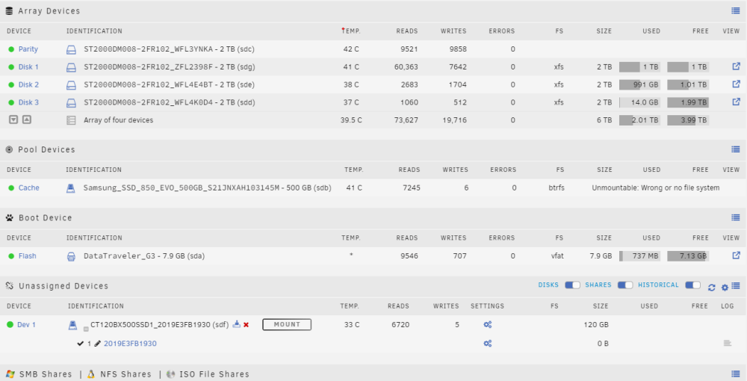
Task: Open the Disk 3 browse view icon
Action: click(736, 102)
